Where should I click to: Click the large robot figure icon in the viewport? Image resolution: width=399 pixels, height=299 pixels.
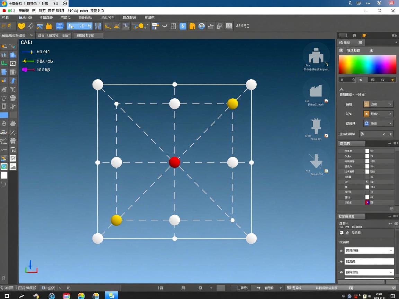316,56
